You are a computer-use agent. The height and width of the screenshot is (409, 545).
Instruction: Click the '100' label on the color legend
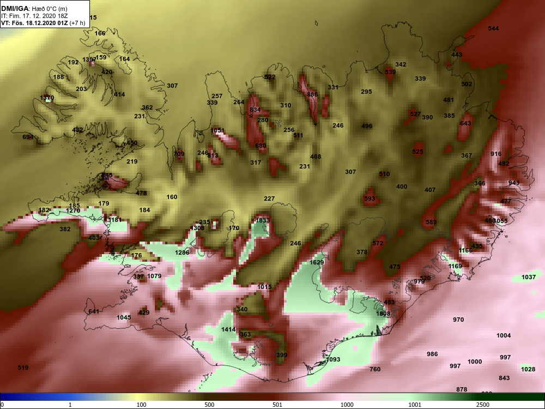point(142,405)
